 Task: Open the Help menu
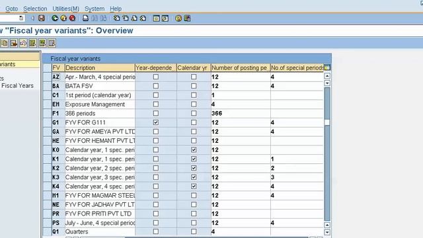116,9
